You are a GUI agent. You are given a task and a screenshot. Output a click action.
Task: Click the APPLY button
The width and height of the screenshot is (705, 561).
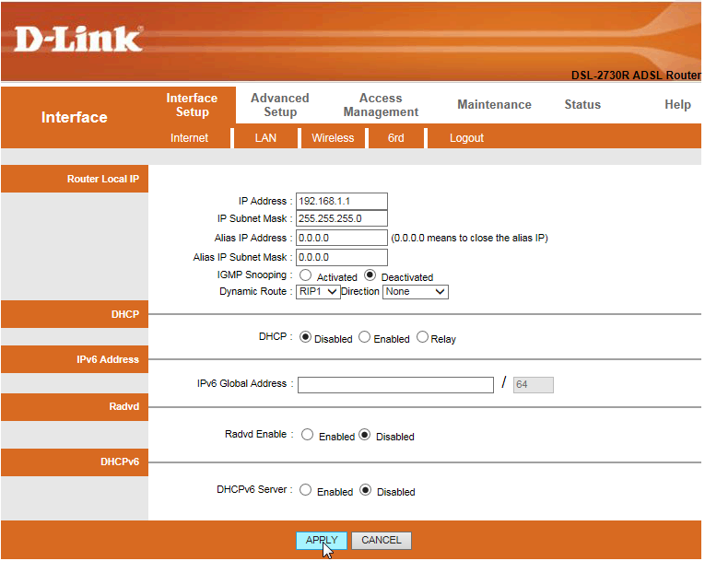322,541
